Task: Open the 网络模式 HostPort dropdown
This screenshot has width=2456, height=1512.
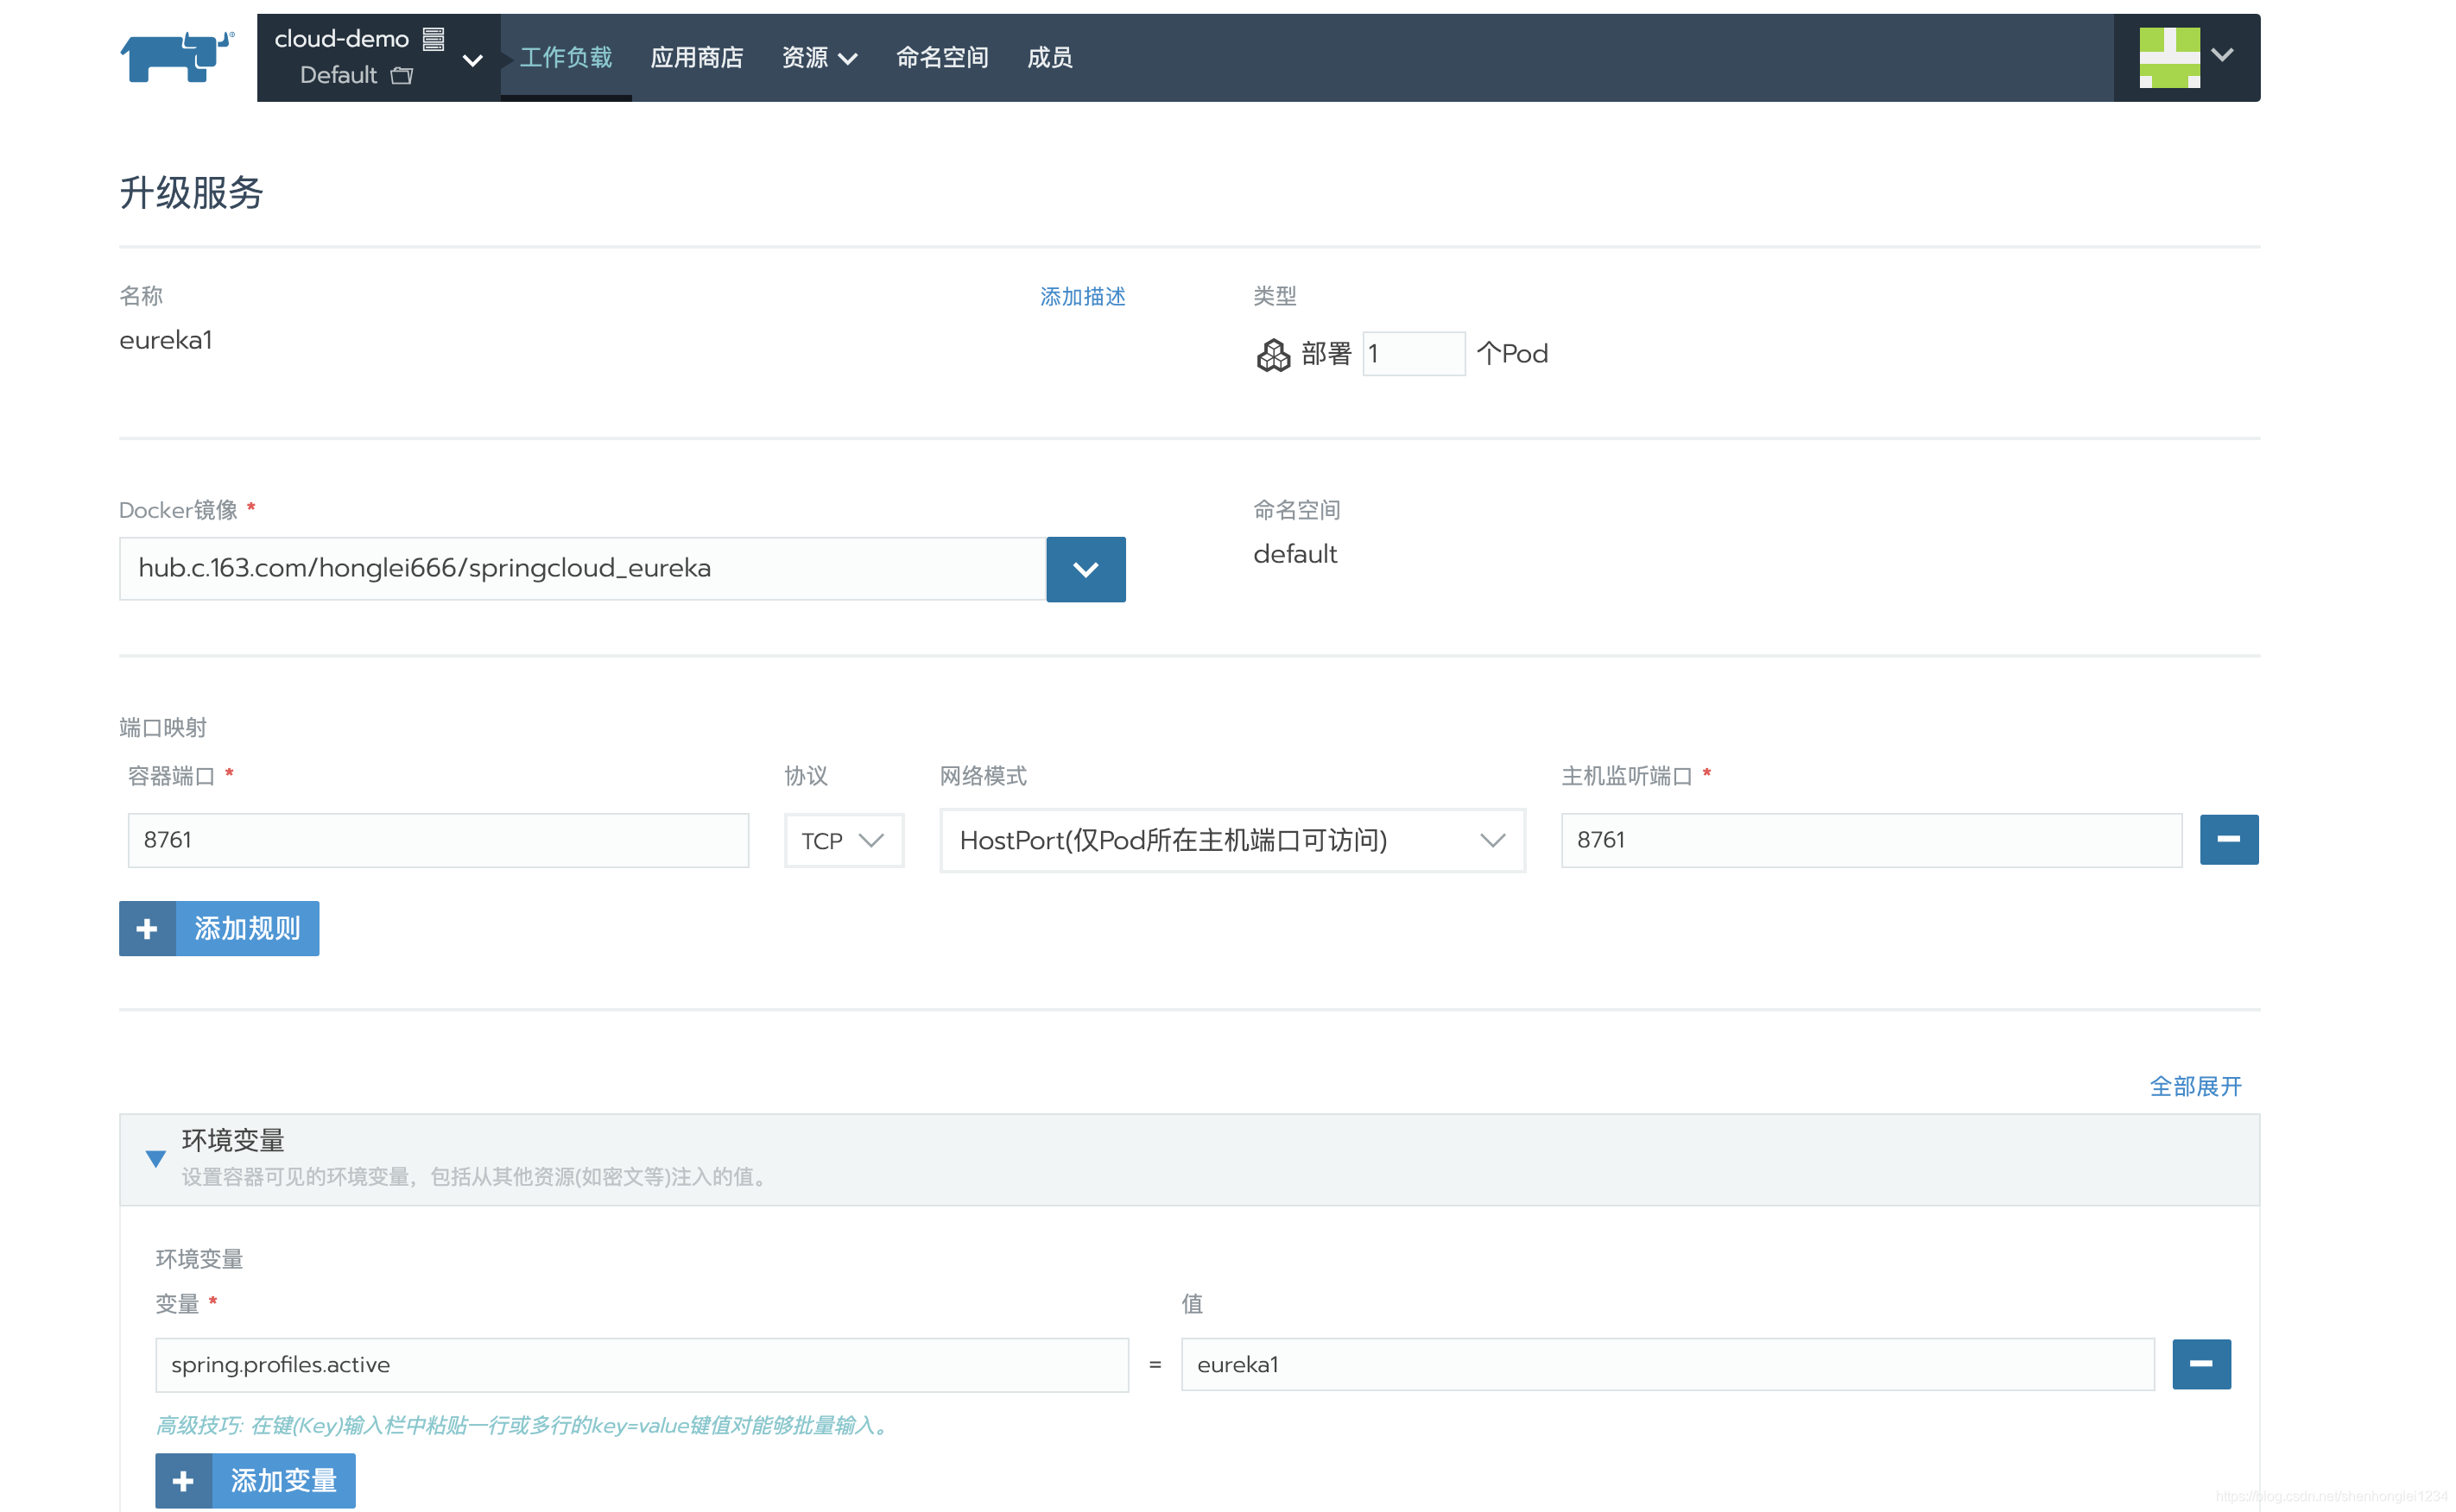Action: 1230,841
